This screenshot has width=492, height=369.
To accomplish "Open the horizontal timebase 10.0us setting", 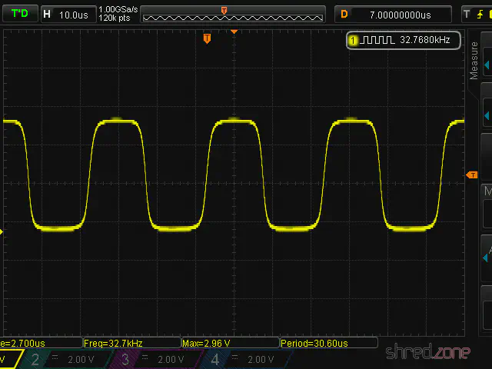I will [74, 14].
